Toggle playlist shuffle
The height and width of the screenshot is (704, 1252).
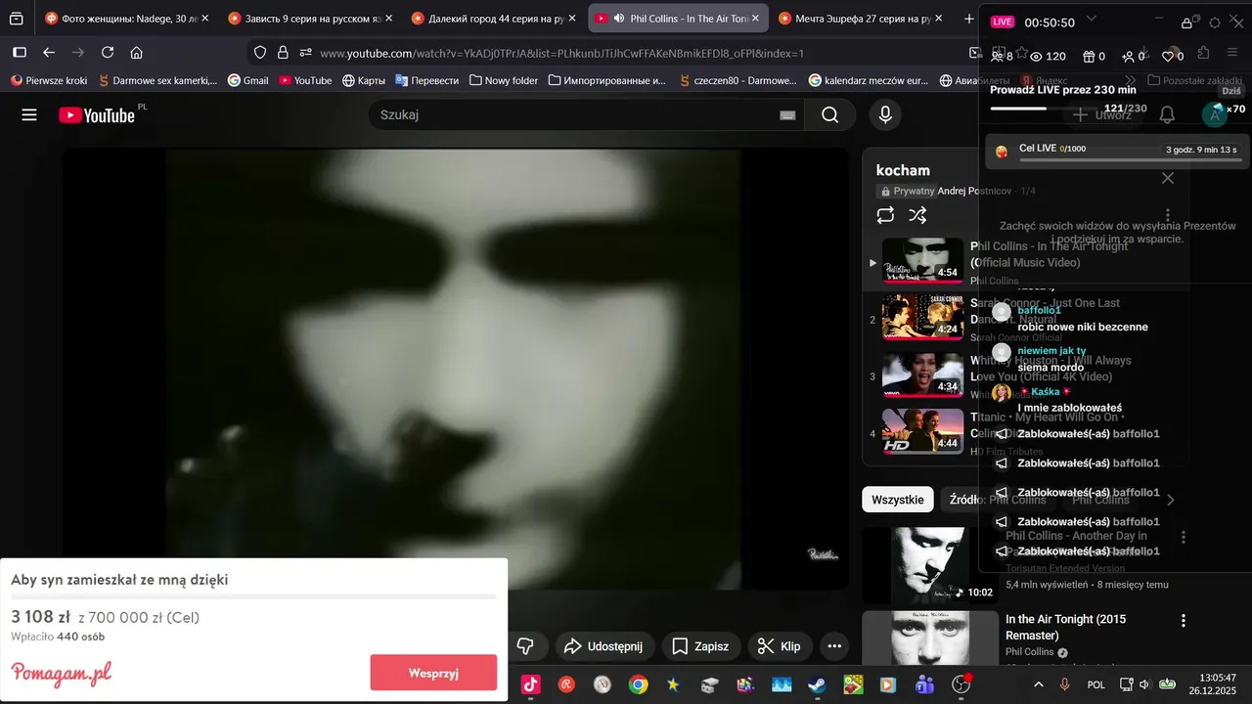point(917,215)
